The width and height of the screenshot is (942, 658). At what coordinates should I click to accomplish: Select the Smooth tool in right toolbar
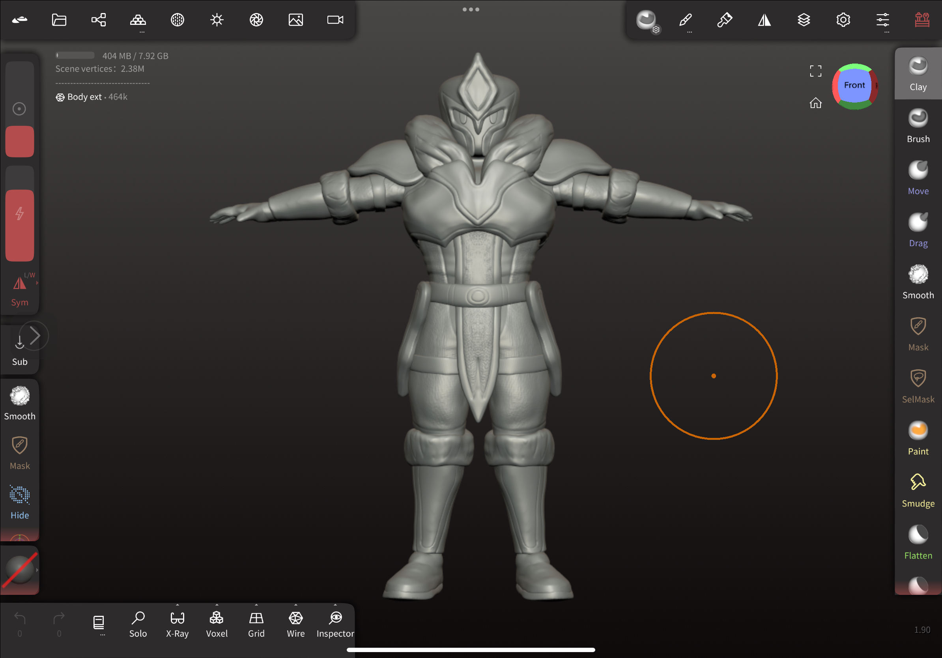pos(918,282)
